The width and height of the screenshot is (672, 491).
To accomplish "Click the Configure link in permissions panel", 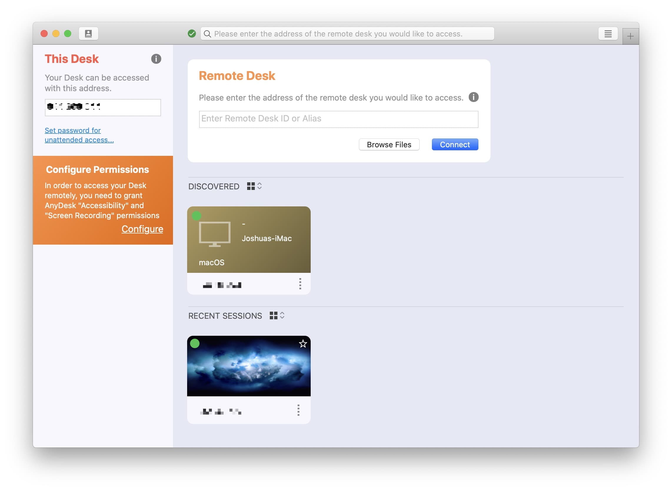I will coord(142,229).
